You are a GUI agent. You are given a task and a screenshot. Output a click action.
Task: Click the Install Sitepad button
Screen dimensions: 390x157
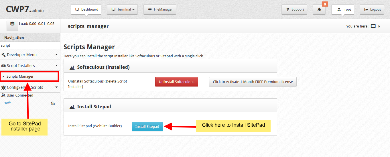[x=147, y=127]
